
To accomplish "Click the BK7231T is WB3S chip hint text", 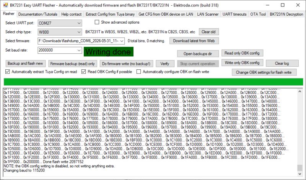I will click(x=140, y=32).
